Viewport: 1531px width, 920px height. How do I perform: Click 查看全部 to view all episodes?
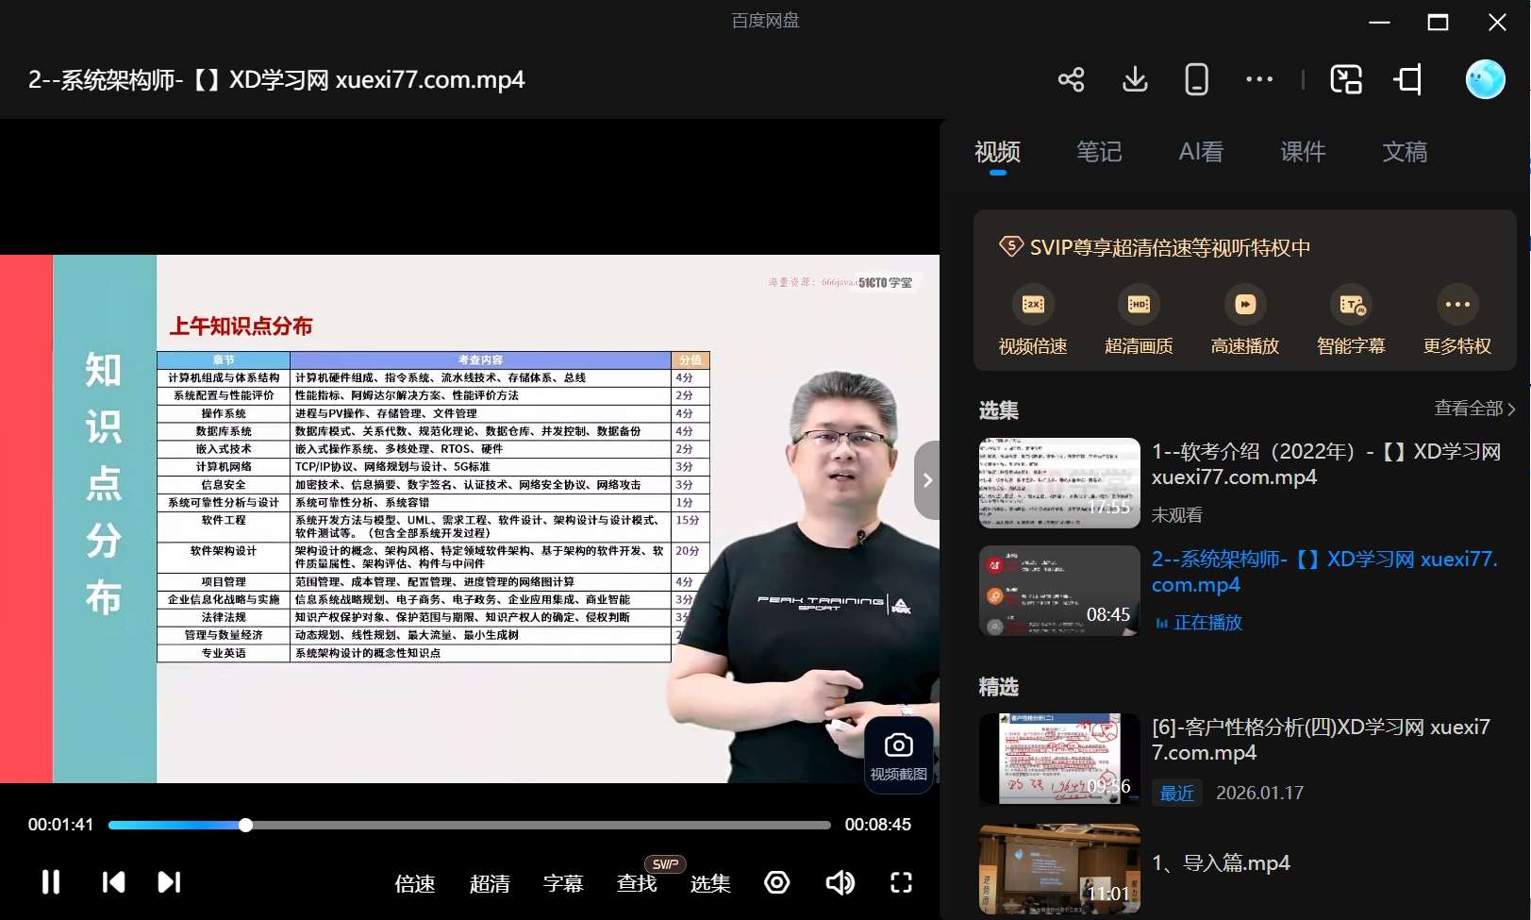click(x=1474, y=409)
